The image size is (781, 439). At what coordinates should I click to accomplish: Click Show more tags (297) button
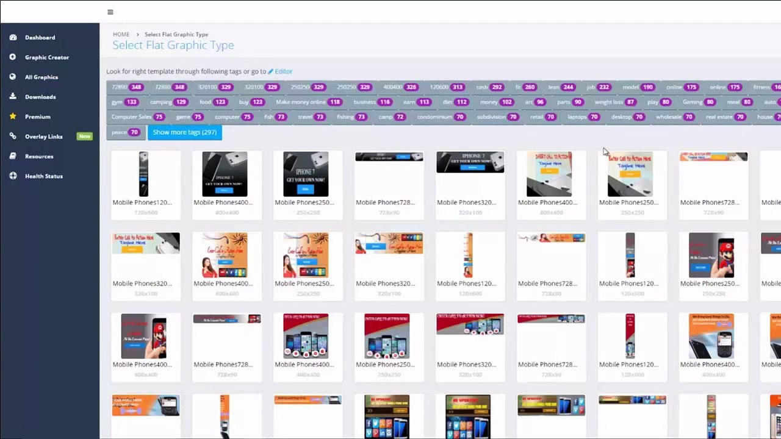(185, 132)
